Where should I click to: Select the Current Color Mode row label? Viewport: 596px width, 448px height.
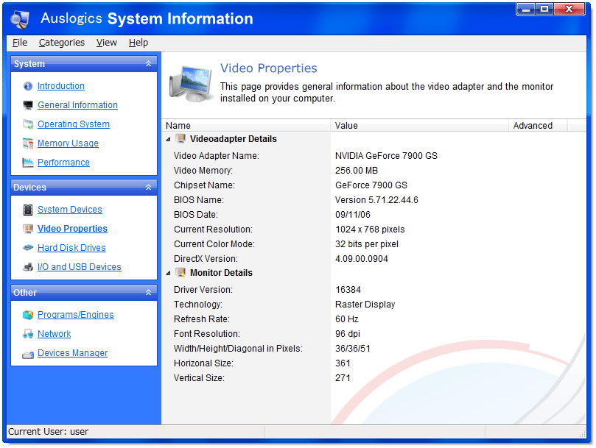(214, 244)
